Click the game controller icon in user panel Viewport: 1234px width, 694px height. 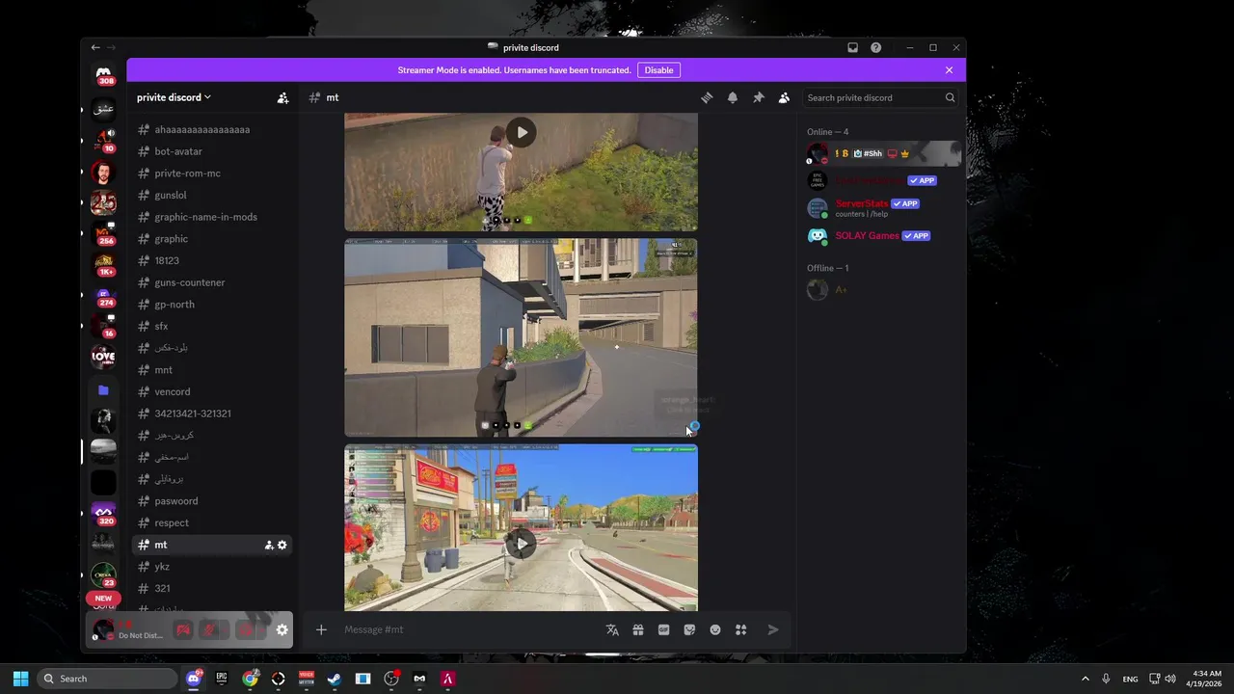coord(183,629)
